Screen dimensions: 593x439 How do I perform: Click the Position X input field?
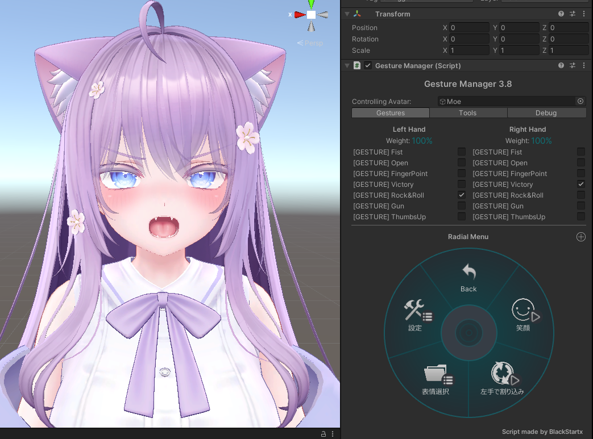tap(469, 28)
